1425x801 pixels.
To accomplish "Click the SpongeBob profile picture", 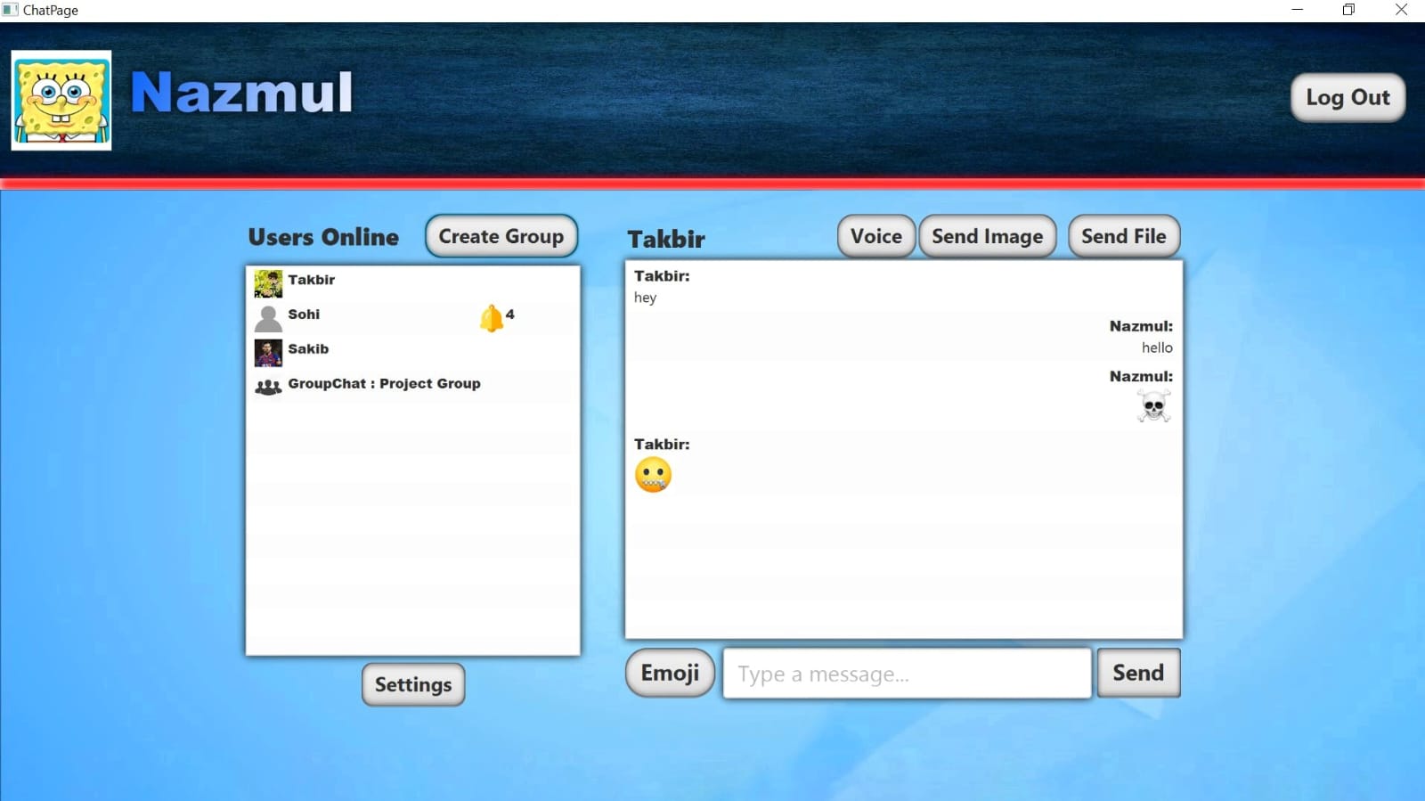I will click(61, 100).
